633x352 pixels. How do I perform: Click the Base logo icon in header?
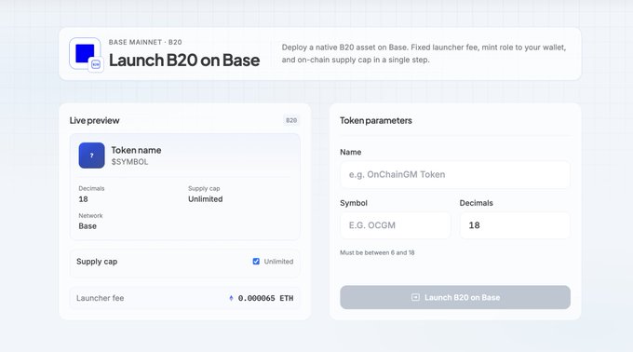pyautogui.click(x=85, y=54)
